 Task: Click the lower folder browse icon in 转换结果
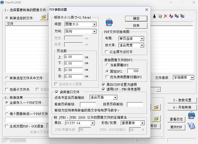pos(156,119)
